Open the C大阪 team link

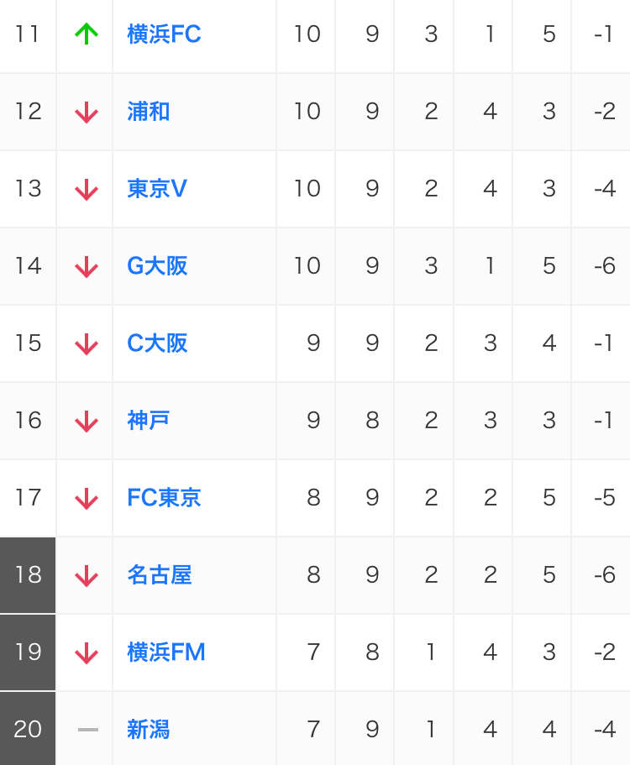click(x=157, y=343)
